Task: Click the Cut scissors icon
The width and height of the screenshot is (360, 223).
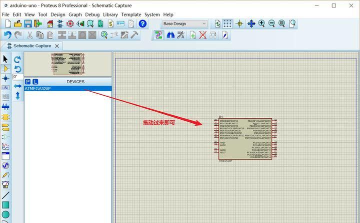Action: point(29,35)
